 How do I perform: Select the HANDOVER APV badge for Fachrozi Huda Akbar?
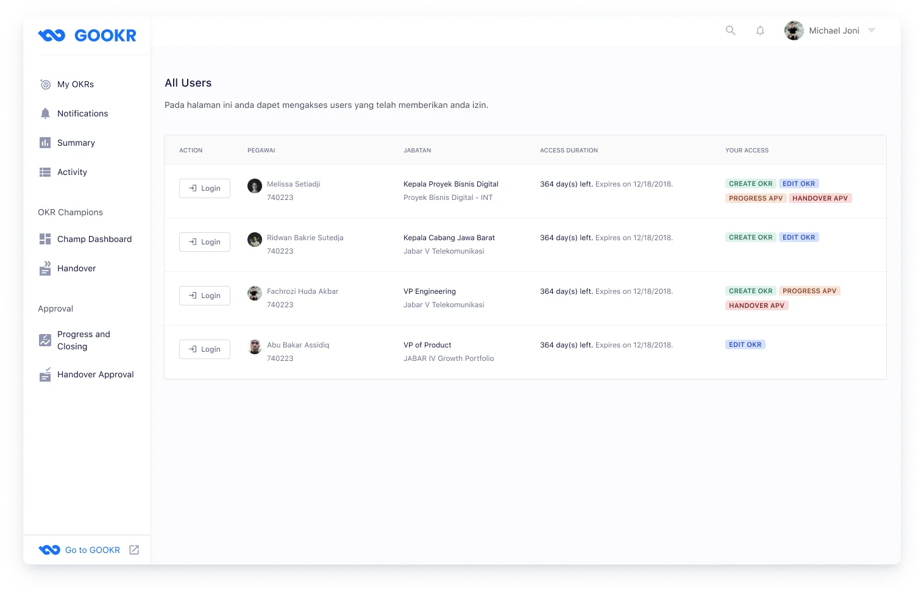pos(756,305)
